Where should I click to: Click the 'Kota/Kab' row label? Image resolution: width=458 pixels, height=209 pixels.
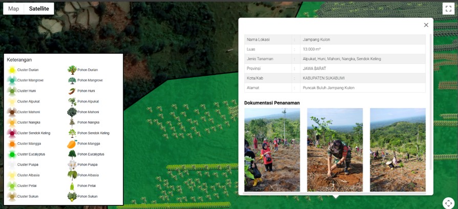click(x=255, y=78)
